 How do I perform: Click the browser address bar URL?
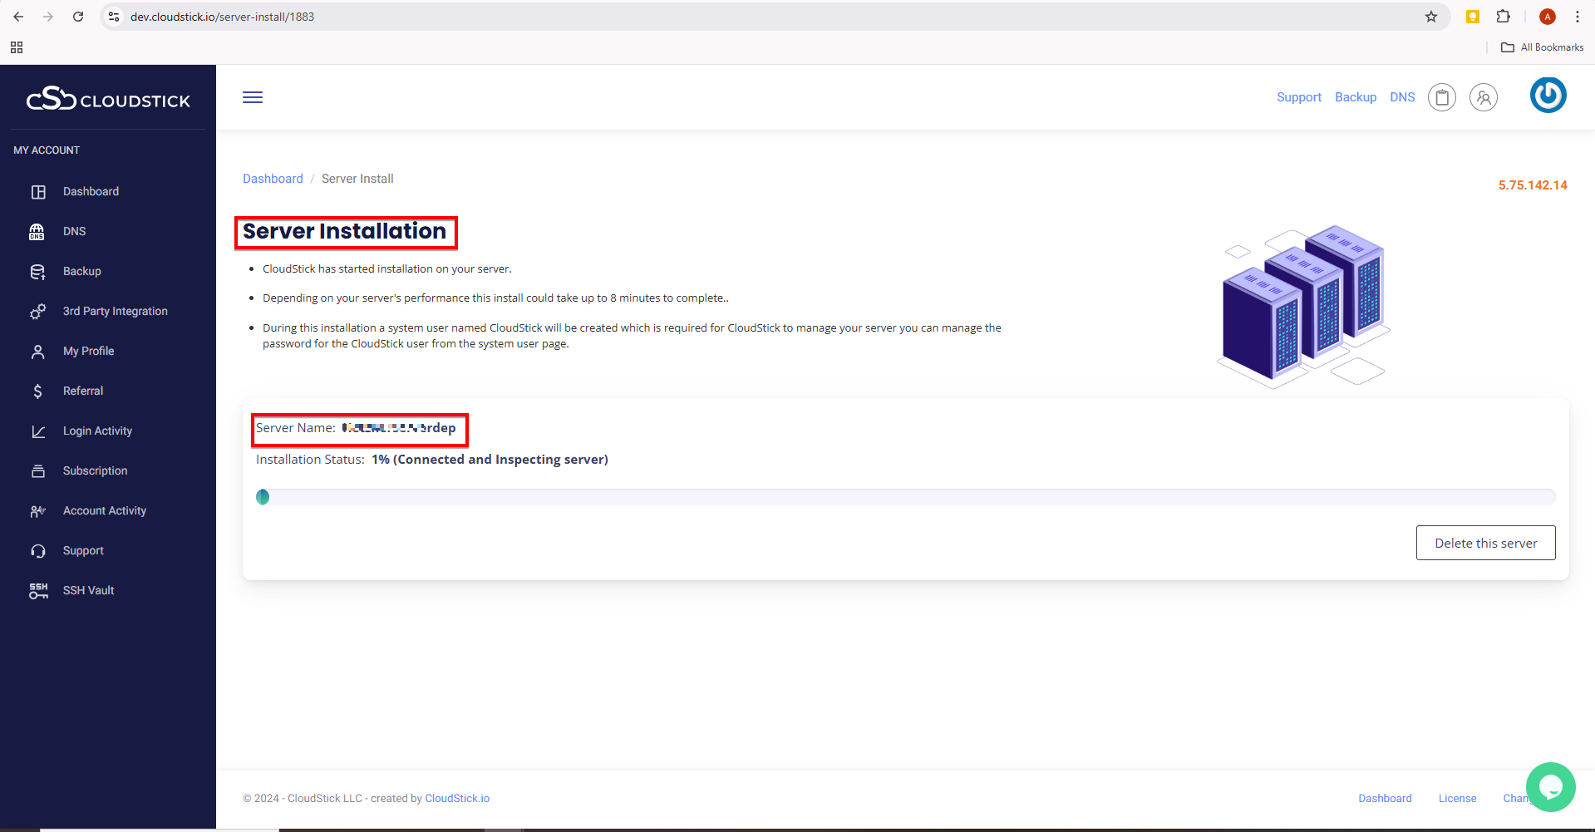(x=222, y=17)
